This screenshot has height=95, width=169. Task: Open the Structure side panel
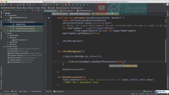[x=1, y=25]
